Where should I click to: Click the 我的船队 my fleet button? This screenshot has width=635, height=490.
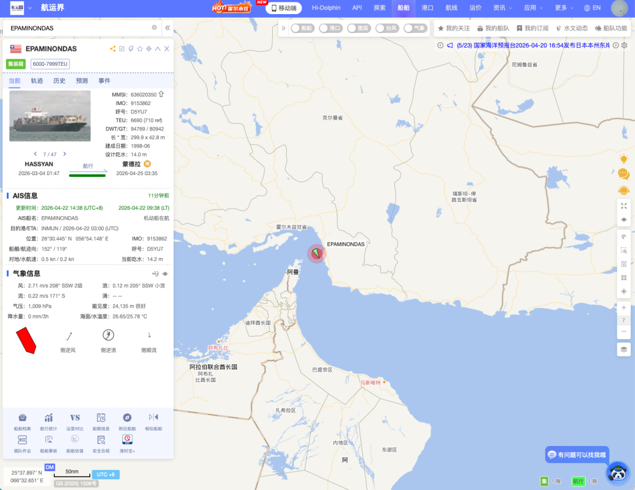click(493, 28)
